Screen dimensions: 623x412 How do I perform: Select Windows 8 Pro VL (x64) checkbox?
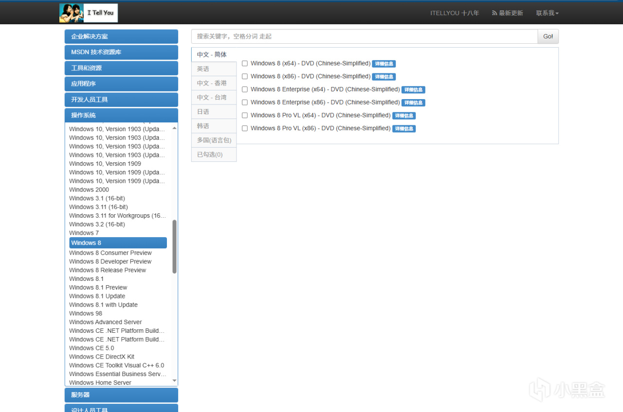pos(245,116)
